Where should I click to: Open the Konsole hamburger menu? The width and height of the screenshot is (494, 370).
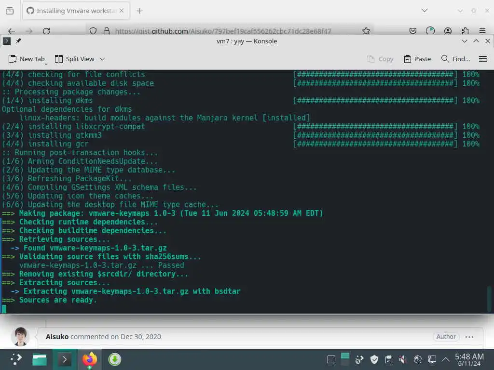tap(482, 59)
